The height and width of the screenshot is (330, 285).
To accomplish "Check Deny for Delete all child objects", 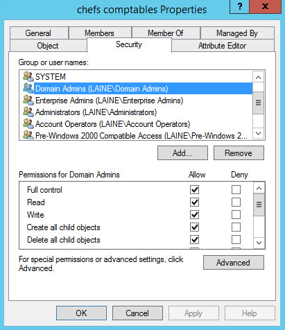I will (x=236, y=240).
